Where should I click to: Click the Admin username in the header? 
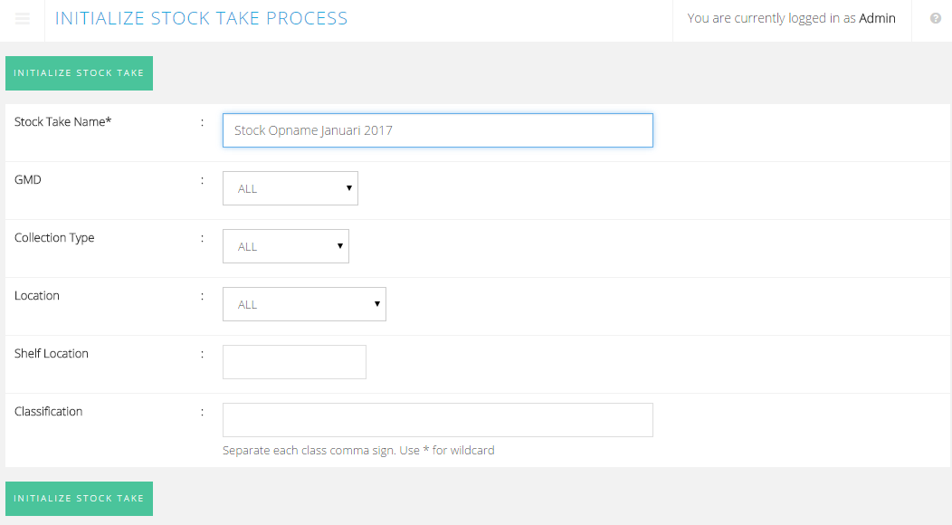pyautogui.click(x=877, y=18)
